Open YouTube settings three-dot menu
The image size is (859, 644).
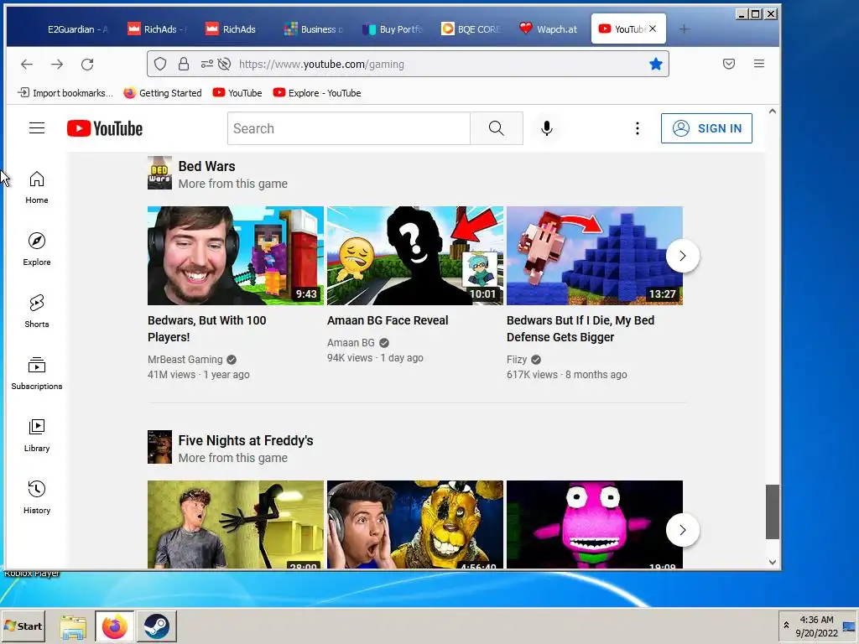638,128
